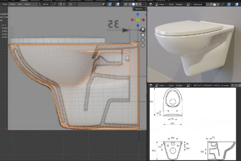
Task: Open the Global transform orientation dropdown
Action: [45, 4]
